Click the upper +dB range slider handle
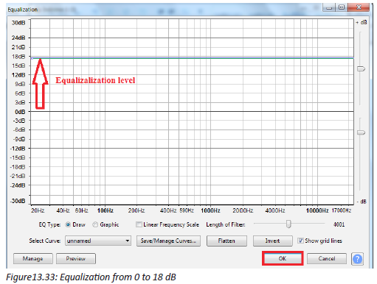Screen dimensions: 377x284 [361, 69]
